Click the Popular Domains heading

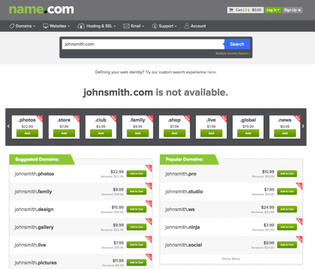184,160
